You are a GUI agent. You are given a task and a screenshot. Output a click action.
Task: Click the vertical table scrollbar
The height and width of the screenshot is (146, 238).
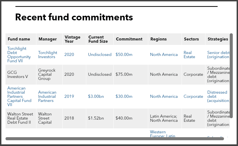click(231, 76)
